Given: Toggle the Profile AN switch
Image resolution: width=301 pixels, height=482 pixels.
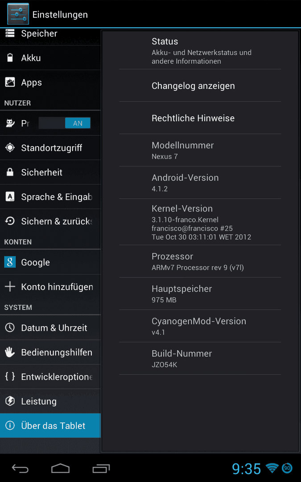Looking at the screenshot, I should click(x=65, y=123).
